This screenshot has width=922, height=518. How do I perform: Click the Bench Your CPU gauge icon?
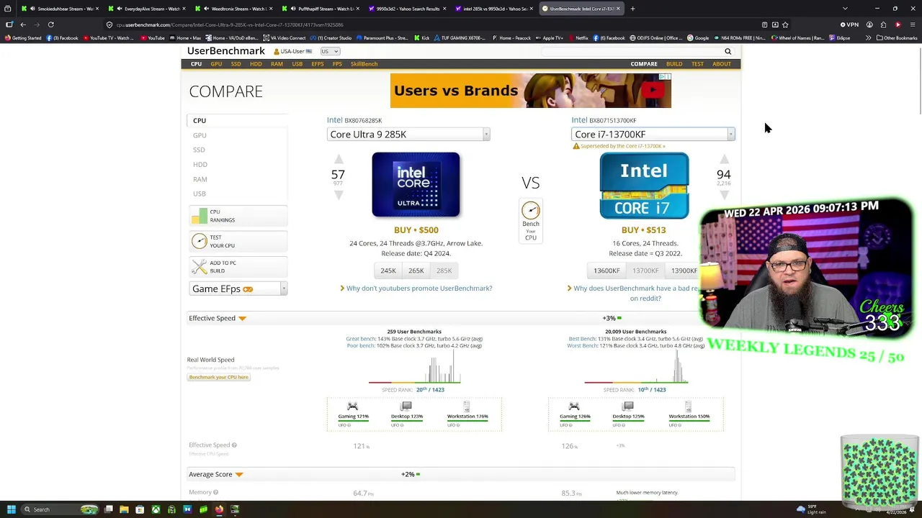531,210
